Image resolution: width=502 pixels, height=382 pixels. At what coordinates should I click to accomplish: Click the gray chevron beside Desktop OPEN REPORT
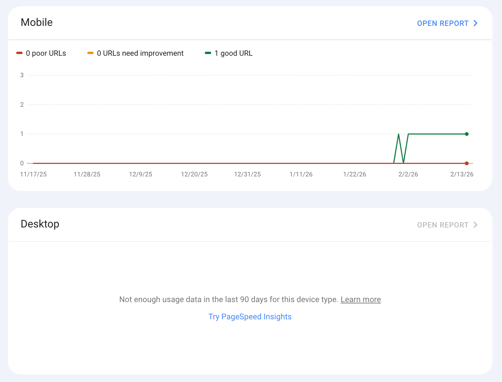475,224
